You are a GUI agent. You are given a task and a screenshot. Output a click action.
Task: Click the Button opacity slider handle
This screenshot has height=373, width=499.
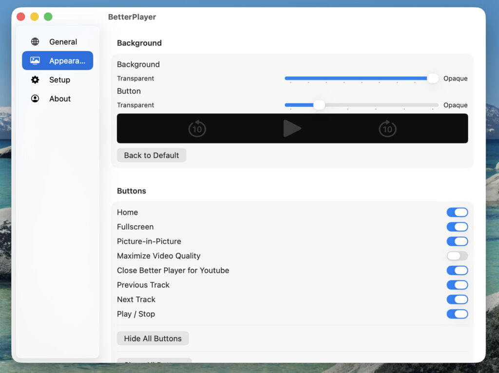[x=319, y=105]
